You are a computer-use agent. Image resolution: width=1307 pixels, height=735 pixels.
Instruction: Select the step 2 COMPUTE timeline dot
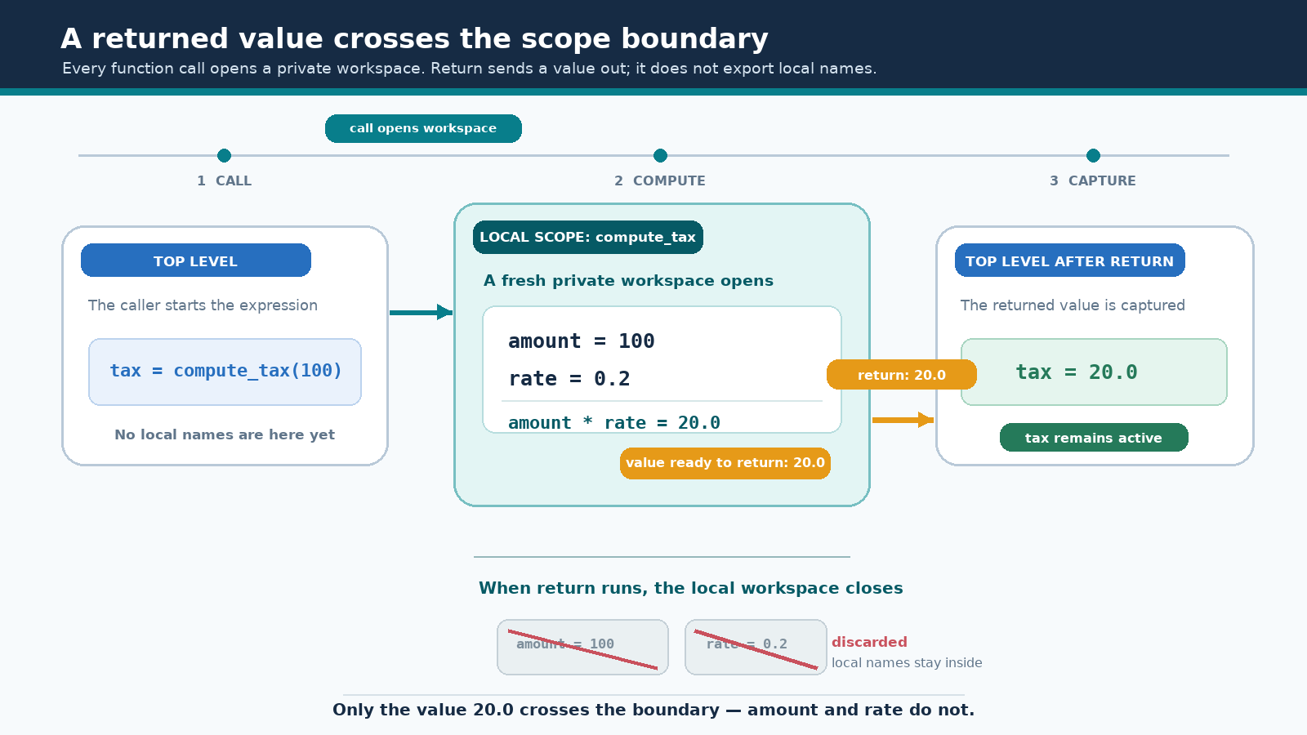click(x=660, y=155)
